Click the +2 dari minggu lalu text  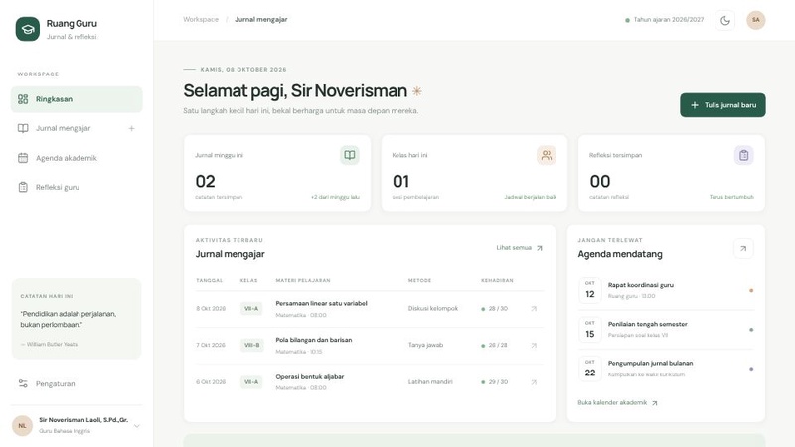[x=335, y=197]
